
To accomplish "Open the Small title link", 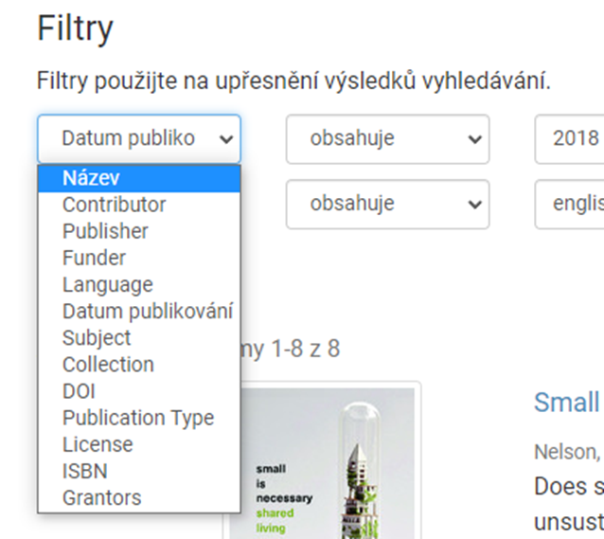I will click(x=567, y=403).
